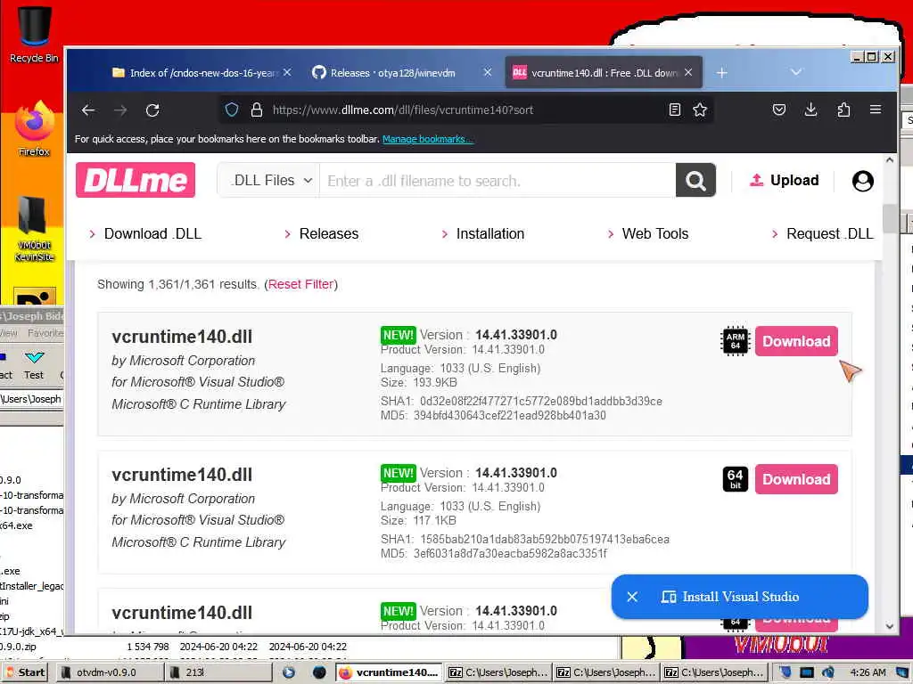This screenshot has width=913, height=684.
Task: Close the Releases otya128/winevdm tab
Action: click(488, 73)
